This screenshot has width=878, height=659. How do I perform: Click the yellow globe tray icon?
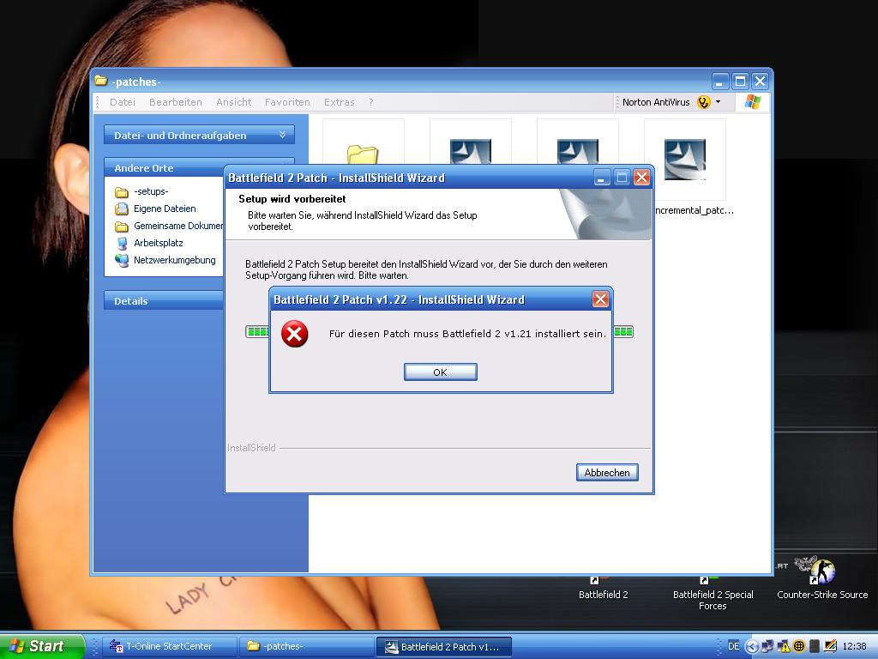coord(799,647)
